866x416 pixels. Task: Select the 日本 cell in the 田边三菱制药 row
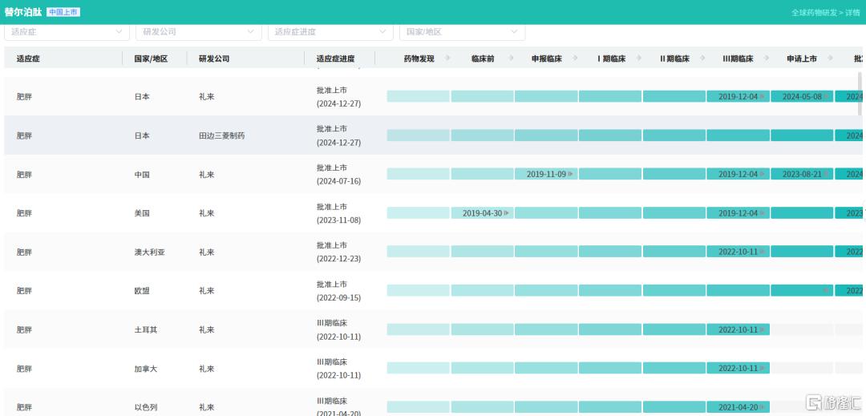point(142,135)
